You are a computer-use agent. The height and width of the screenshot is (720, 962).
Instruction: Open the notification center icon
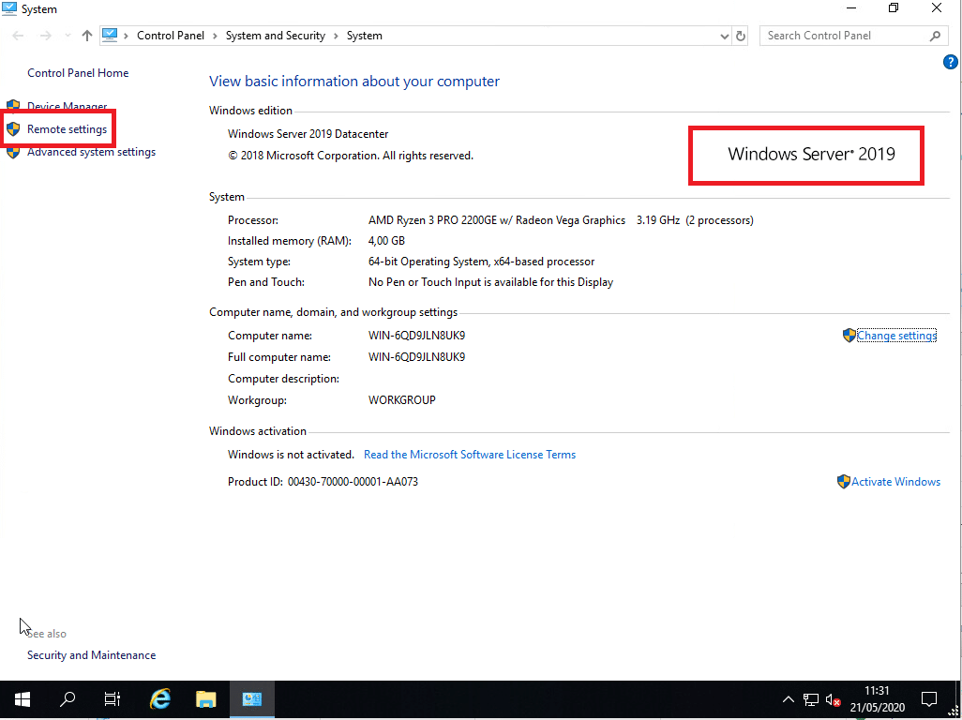929,699
